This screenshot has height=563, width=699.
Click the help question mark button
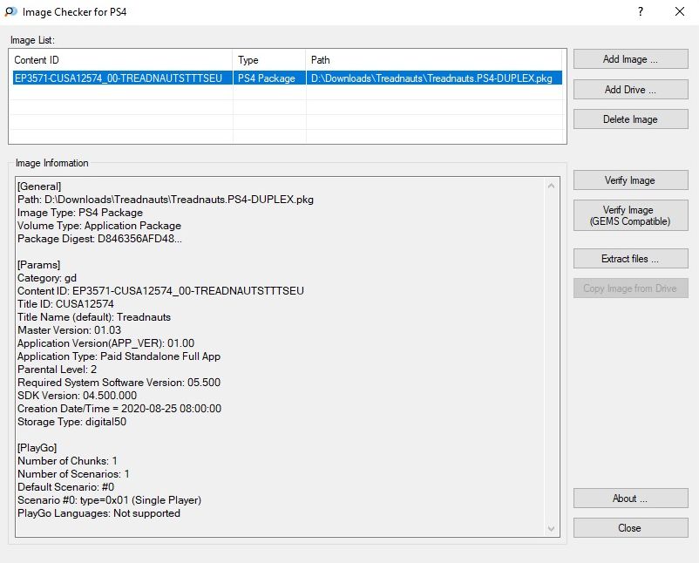[641, 12]
